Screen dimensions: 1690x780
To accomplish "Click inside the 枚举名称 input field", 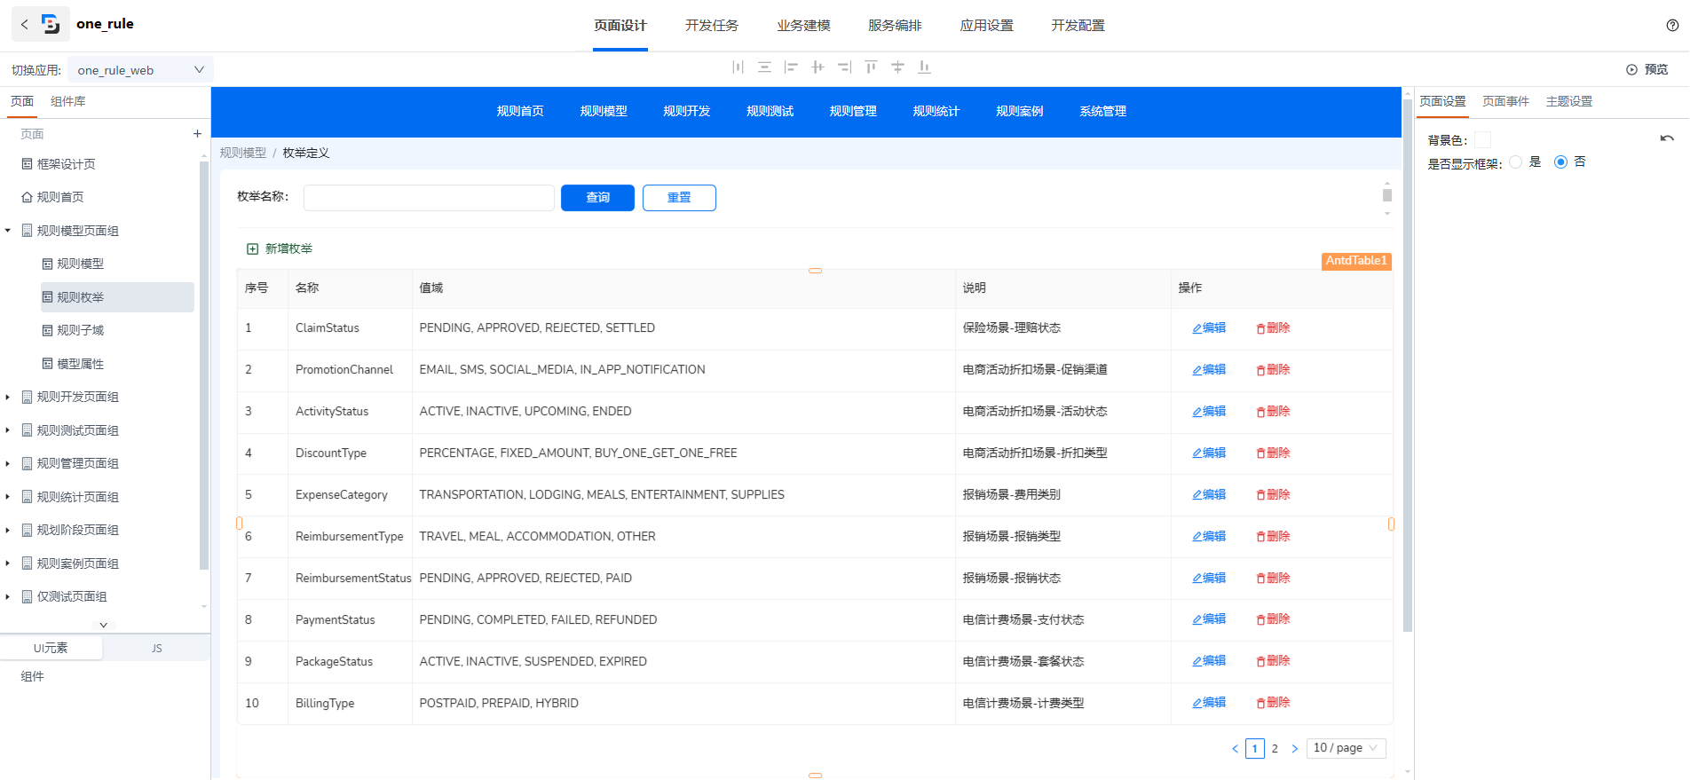I will click(429, 198).
